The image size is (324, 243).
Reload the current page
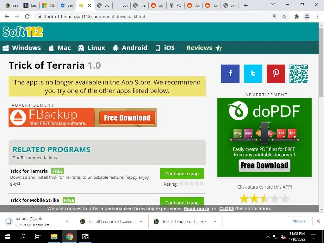coord(27,16)
